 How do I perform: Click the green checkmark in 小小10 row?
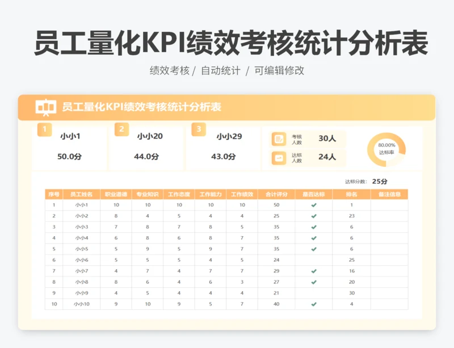pyautogui.click(x=314, y=304)
